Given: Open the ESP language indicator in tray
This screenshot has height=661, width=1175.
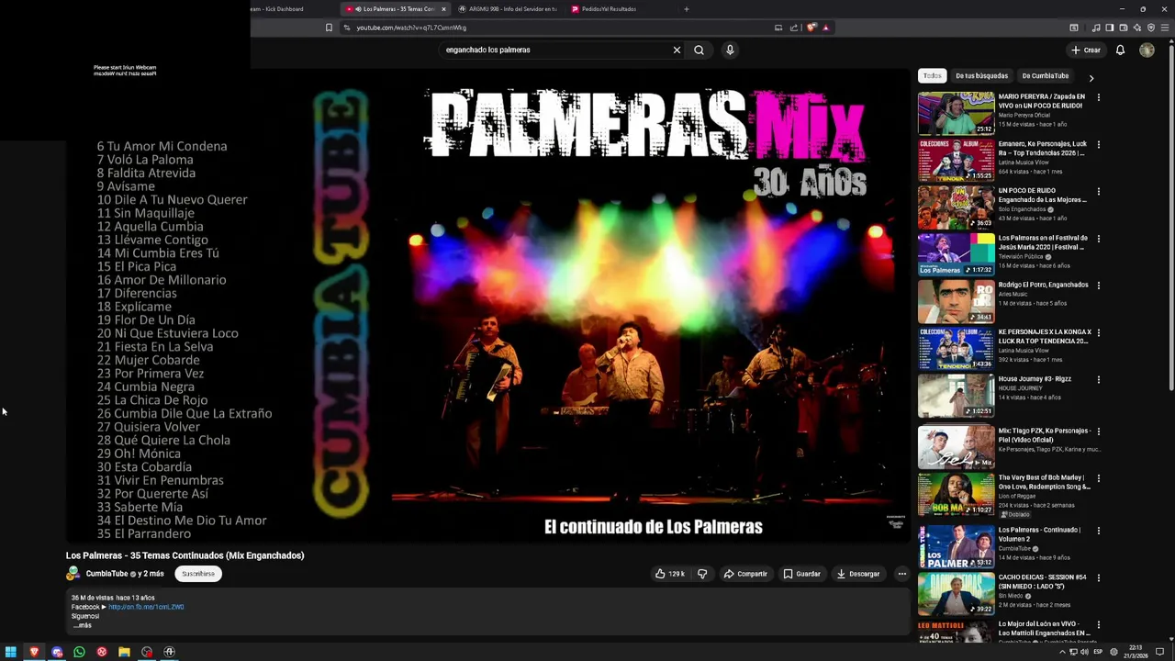Looking at the screenshot, I should 1098,652.
